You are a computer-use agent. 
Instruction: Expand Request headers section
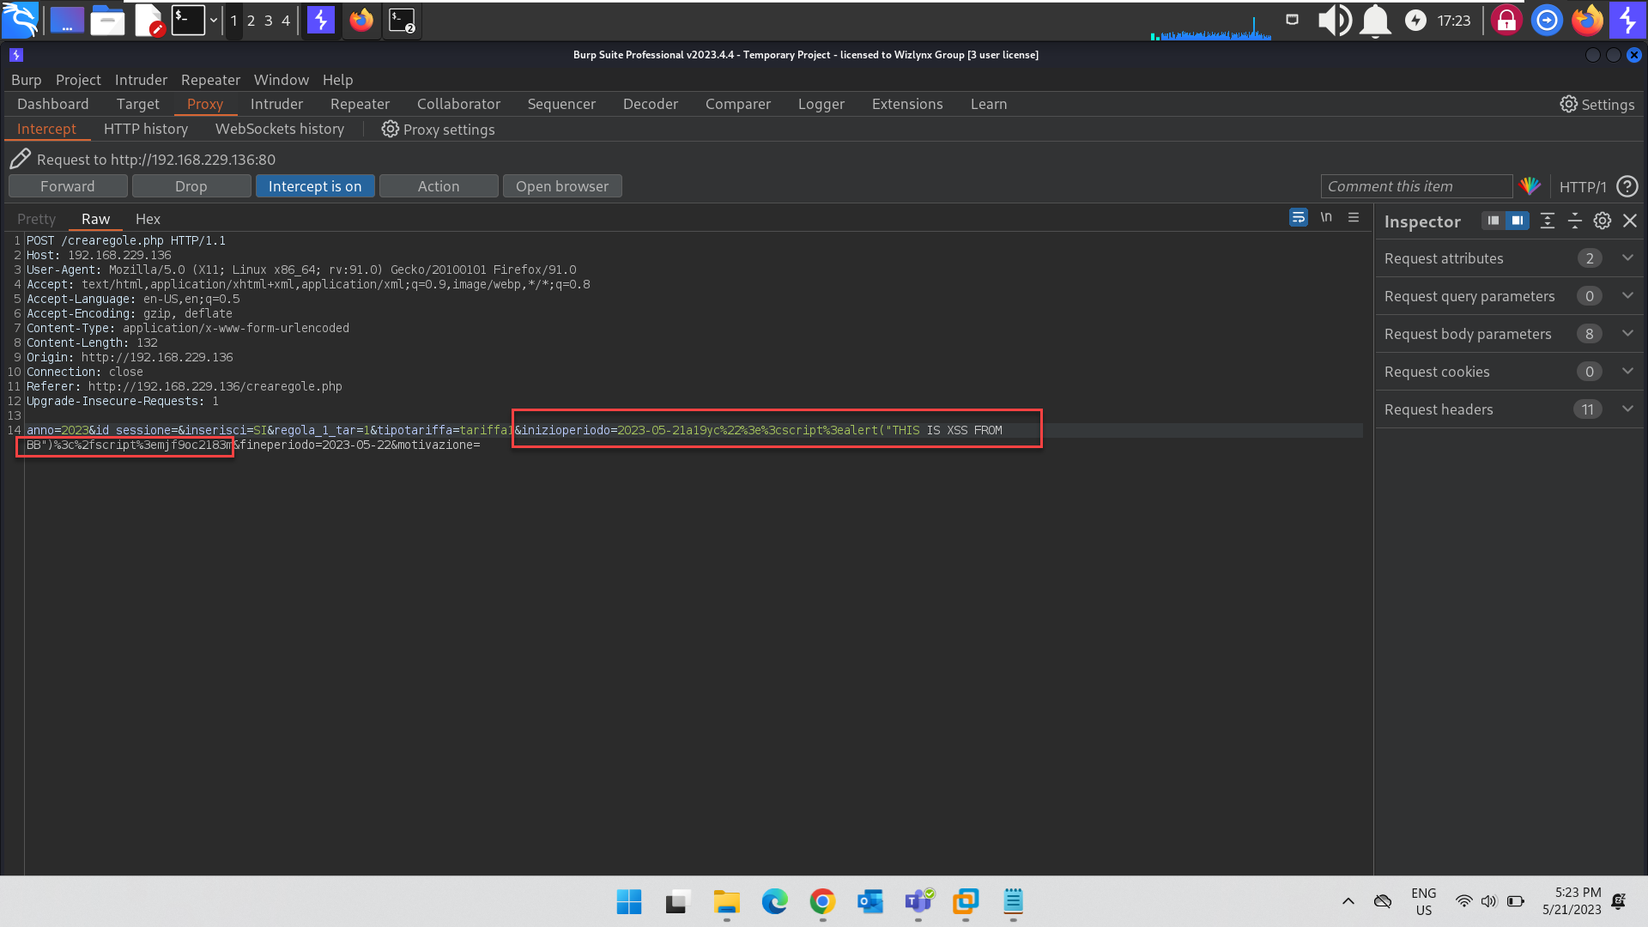point(1510,409)
